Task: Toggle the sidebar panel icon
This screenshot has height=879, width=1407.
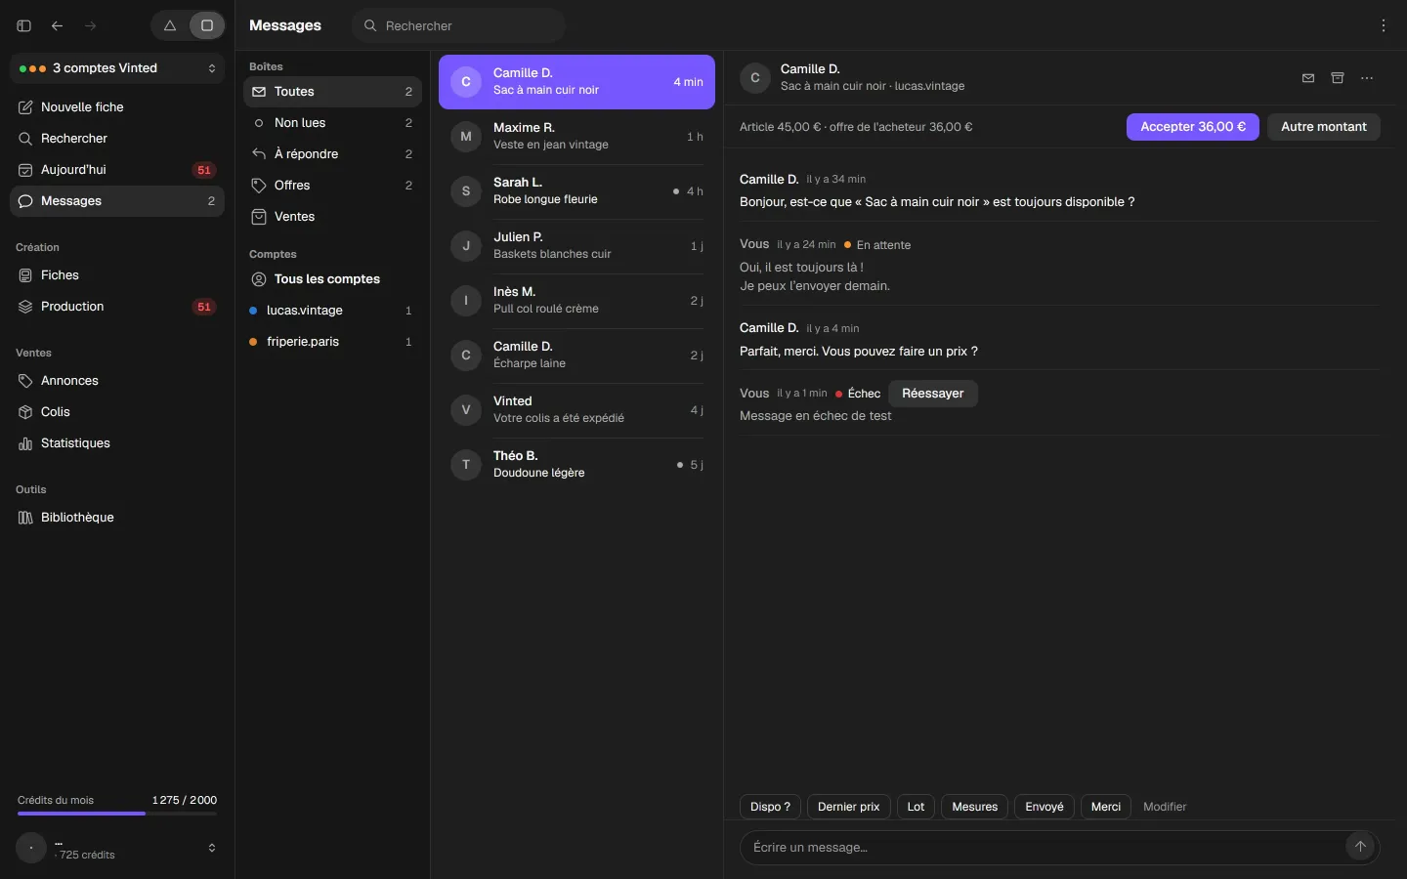Action: tap(24, 26)
